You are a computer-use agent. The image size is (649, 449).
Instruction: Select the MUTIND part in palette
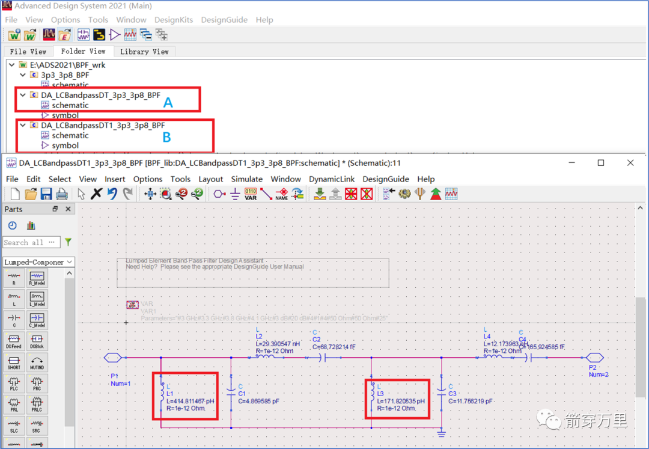click(37, 362)
